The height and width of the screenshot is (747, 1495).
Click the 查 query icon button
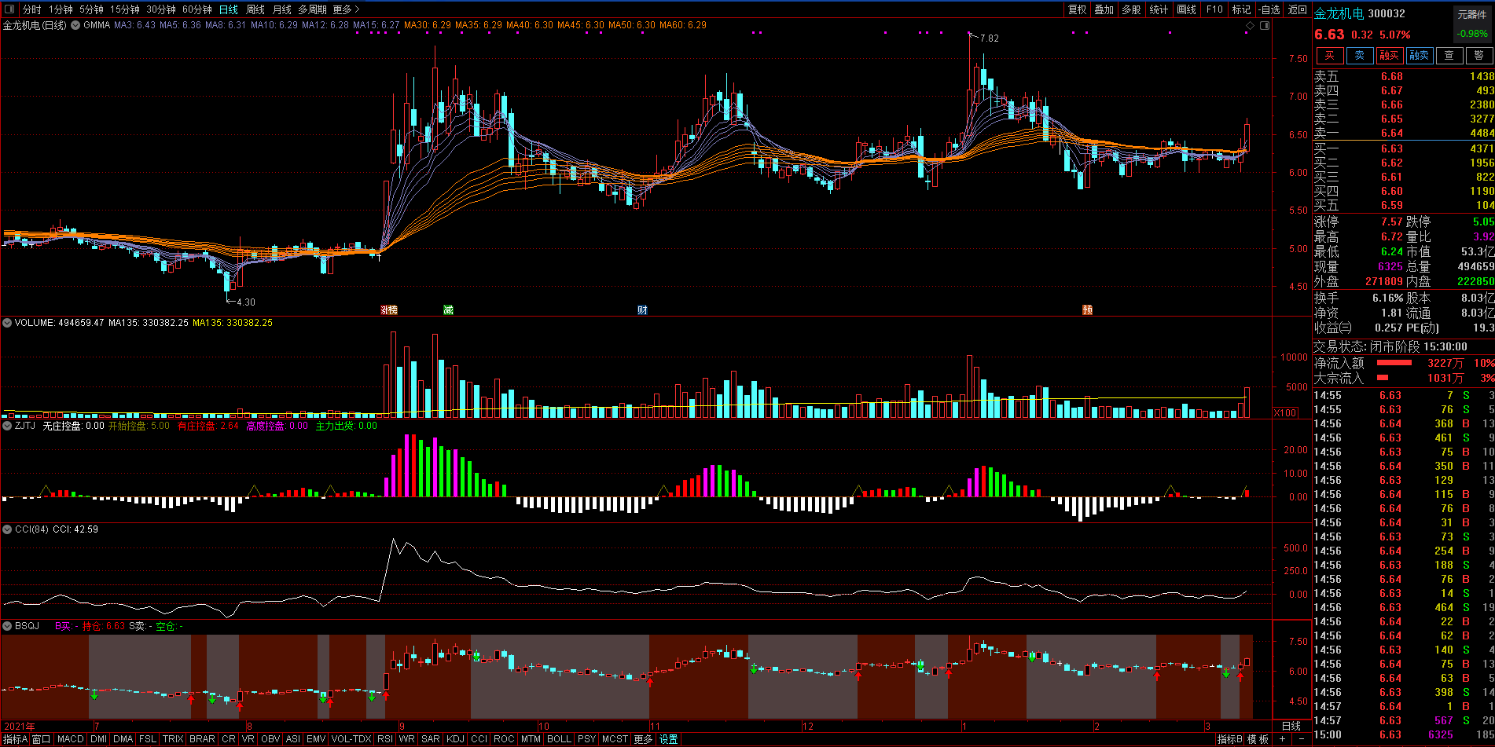pyautogui.click(x=1449, y=56)
